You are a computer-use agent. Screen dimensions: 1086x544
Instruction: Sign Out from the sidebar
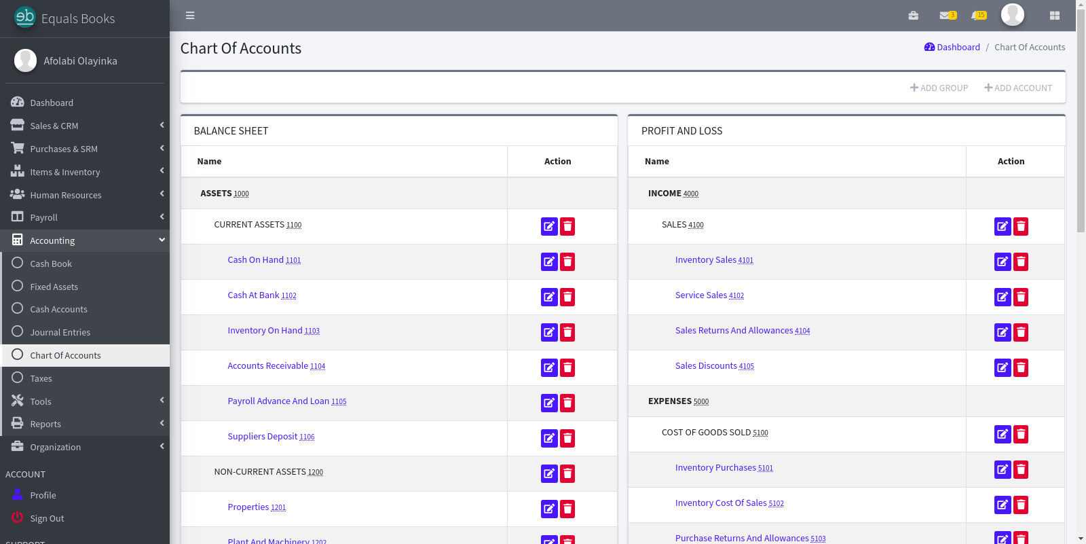(85, 518)
